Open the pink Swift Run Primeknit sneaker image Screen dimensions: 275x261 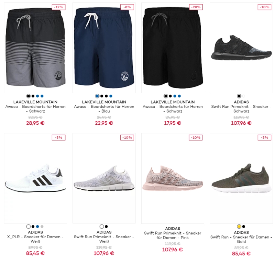[x=173, y=178]
